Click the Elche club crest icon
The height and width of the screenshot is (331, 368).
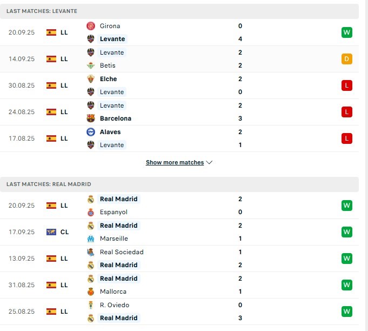click(91, 79)
